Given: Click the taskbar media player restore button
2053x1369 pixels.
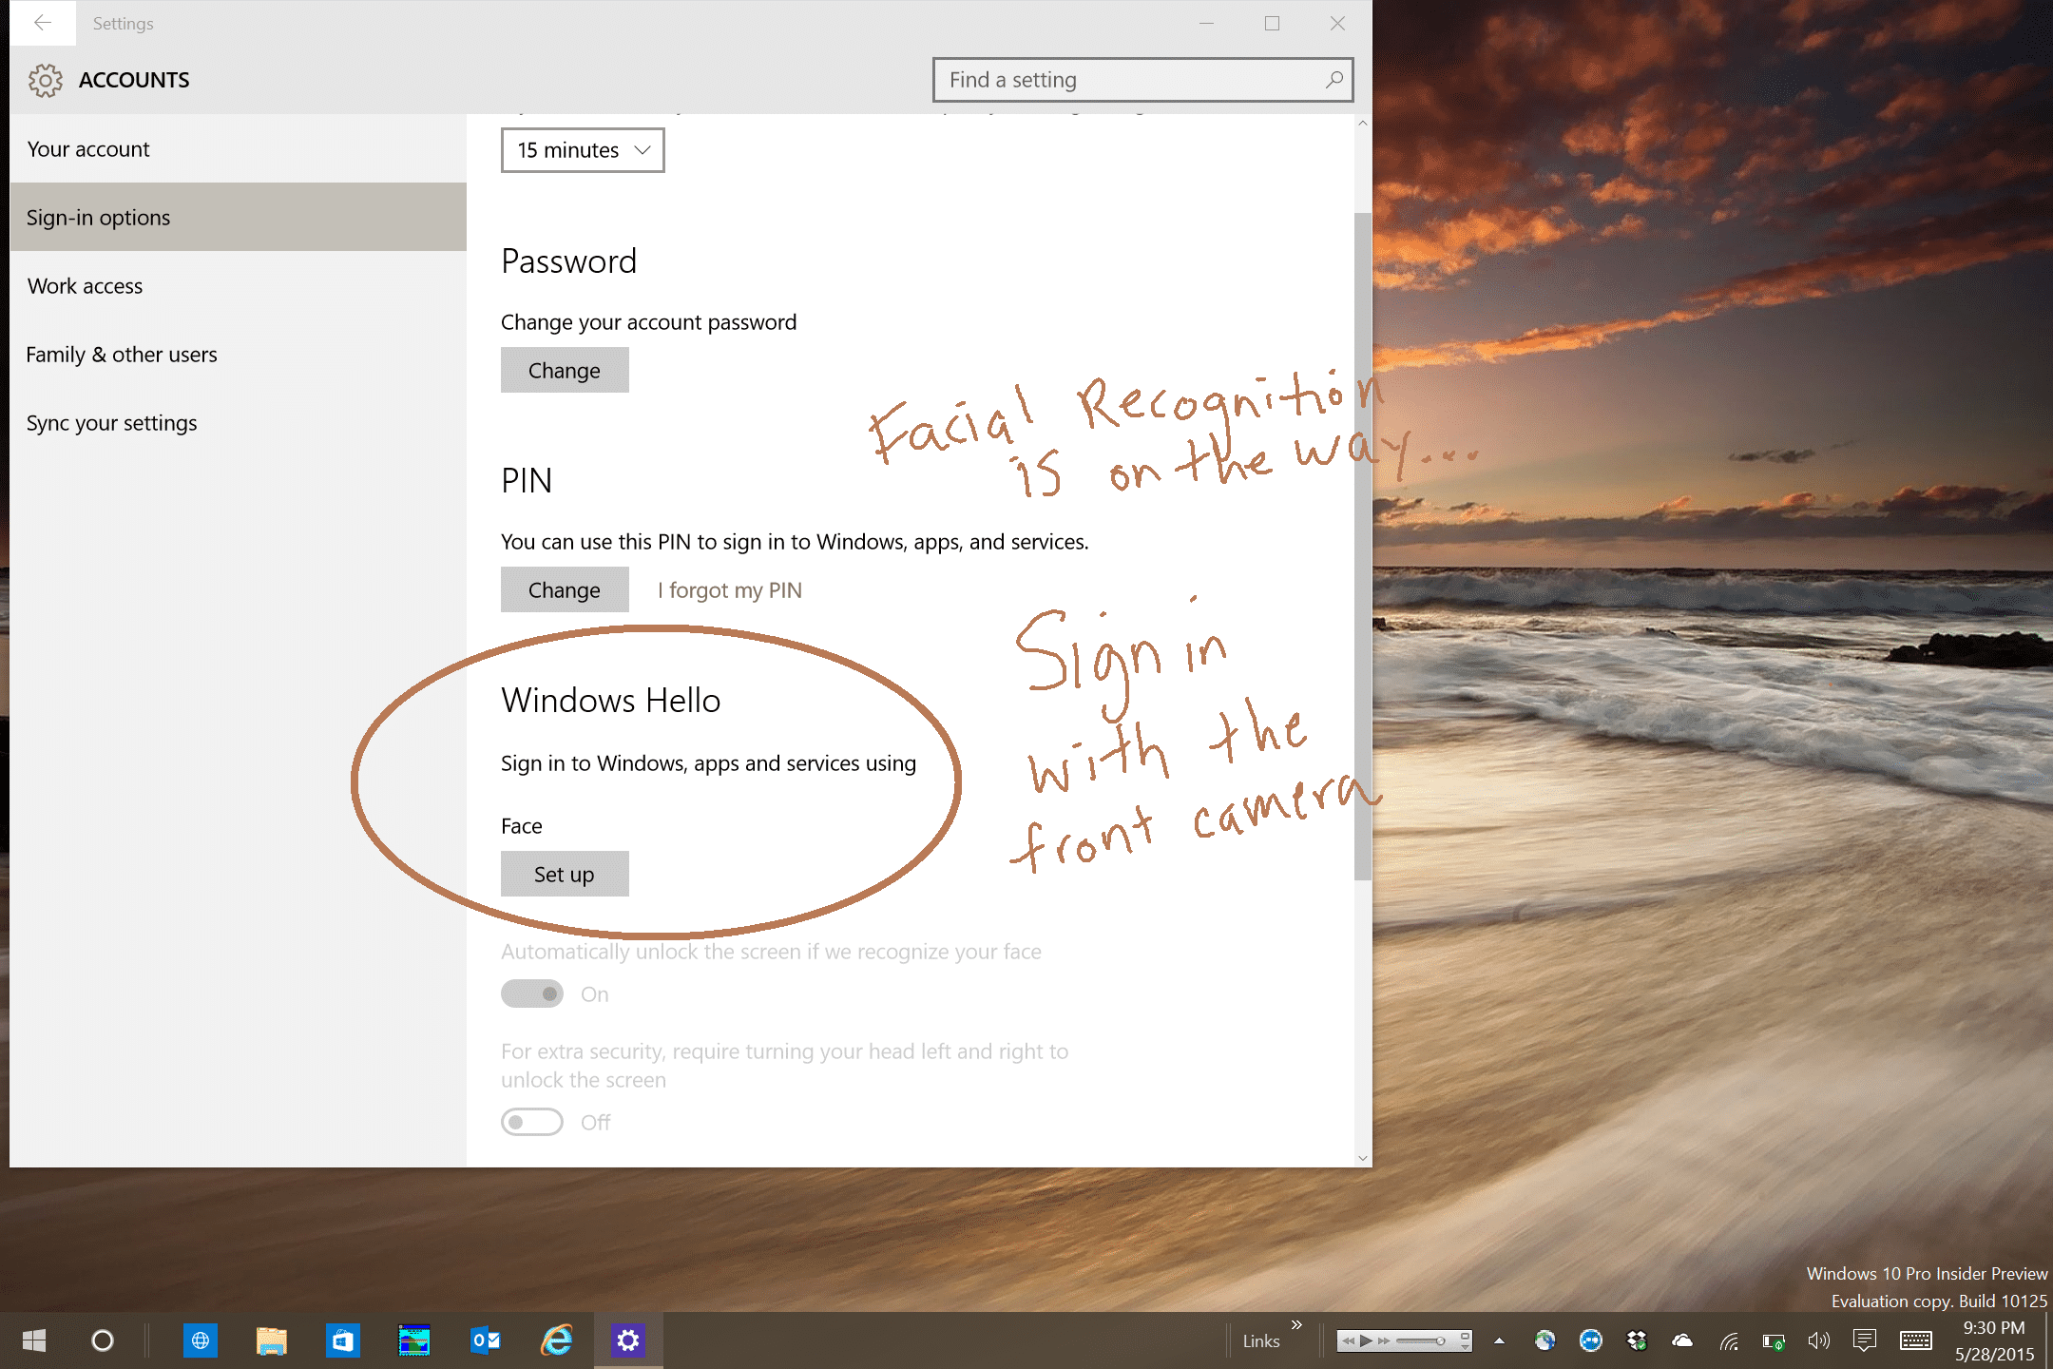Looking at the screenshot, I should [1466, 1334].
